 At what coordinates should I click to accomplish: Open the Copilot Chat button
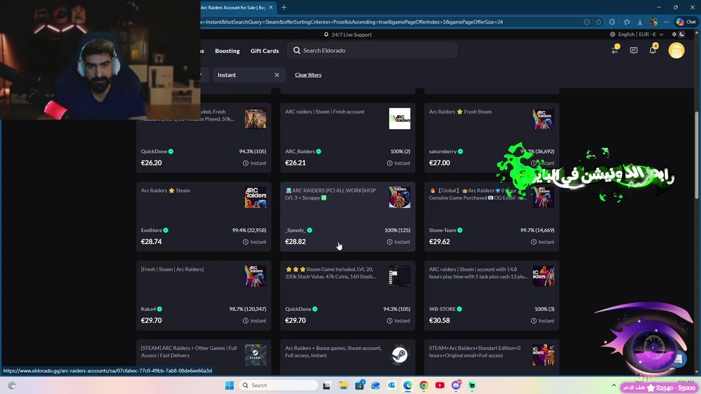(x=686, y=22)
